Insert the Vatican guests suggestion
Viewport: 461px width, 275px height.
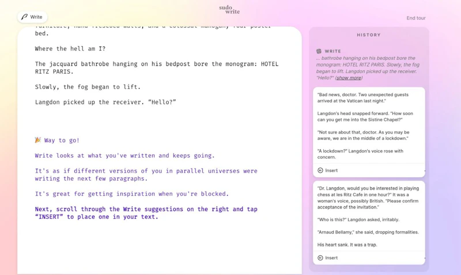pyautogui.click(x=327, y=170)
